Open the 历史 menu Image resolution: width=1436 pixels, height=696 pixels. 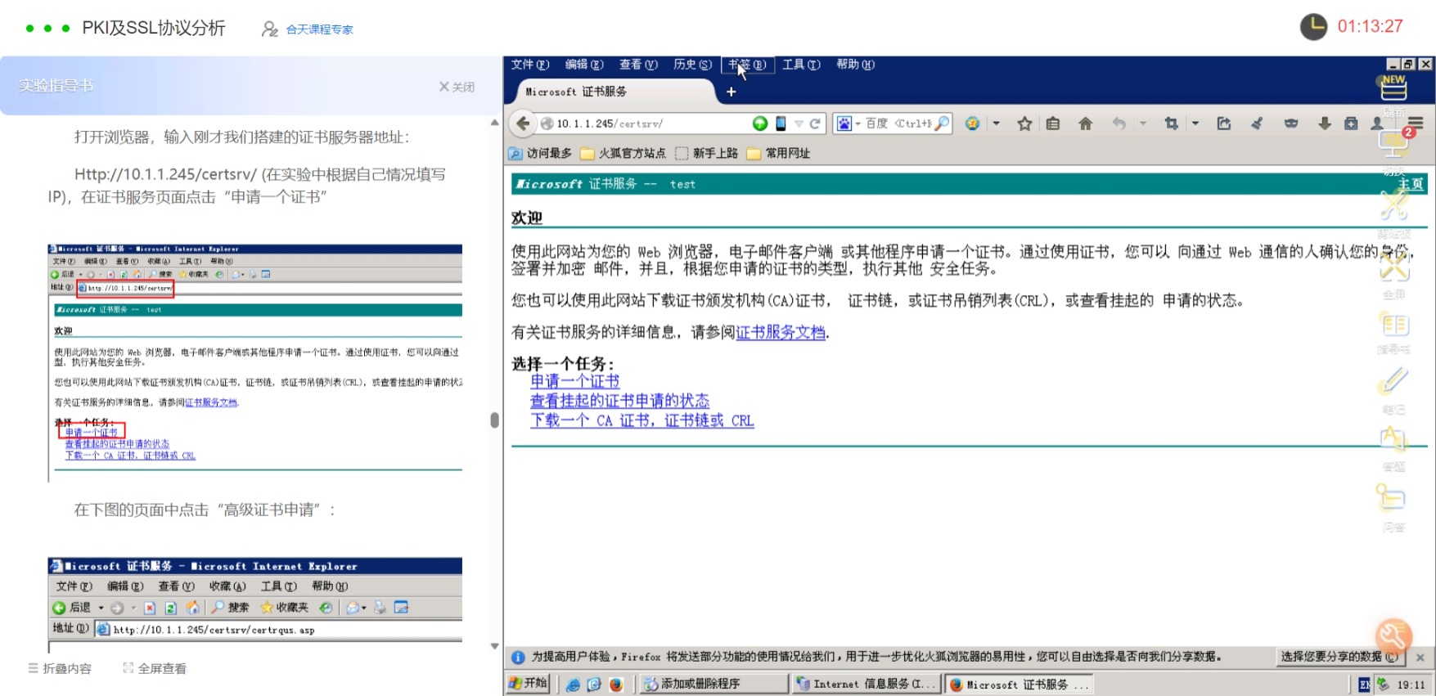[692, 65]
